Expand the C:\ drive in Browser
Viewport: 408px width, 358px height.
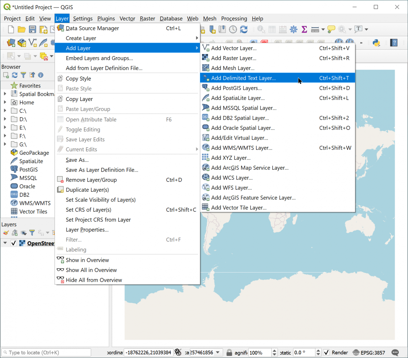(x=5, y=111)
